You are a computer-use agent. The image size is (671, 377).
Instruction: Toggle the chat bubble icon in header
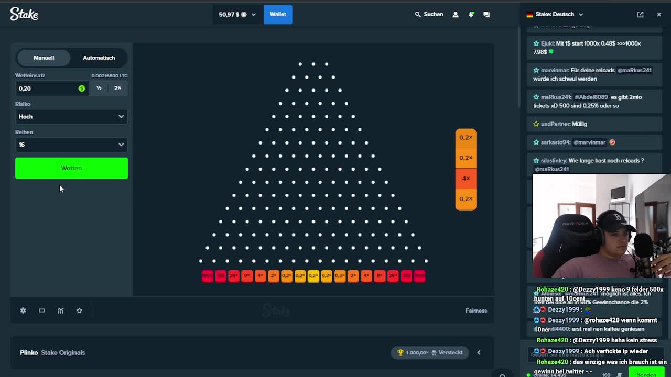tap(486, 14)
